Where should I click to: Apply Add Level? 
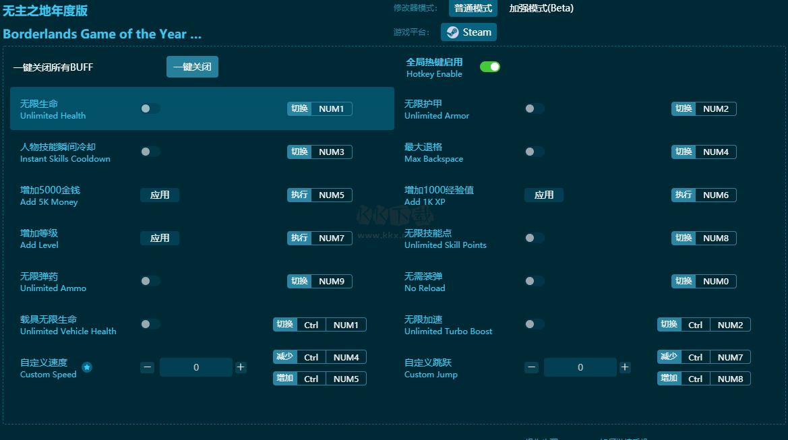tap(160, 238)
